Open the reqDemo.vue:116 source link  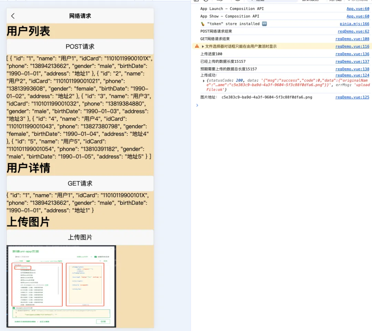click(x=352, y=47)
